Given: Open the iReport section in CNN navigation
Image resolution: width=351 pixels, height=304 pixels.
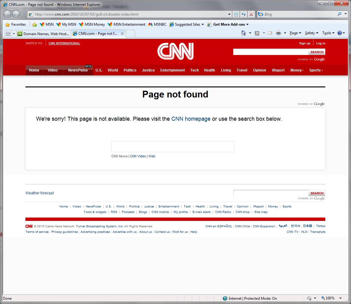Looking at the screenshot, I should point(278,70).
